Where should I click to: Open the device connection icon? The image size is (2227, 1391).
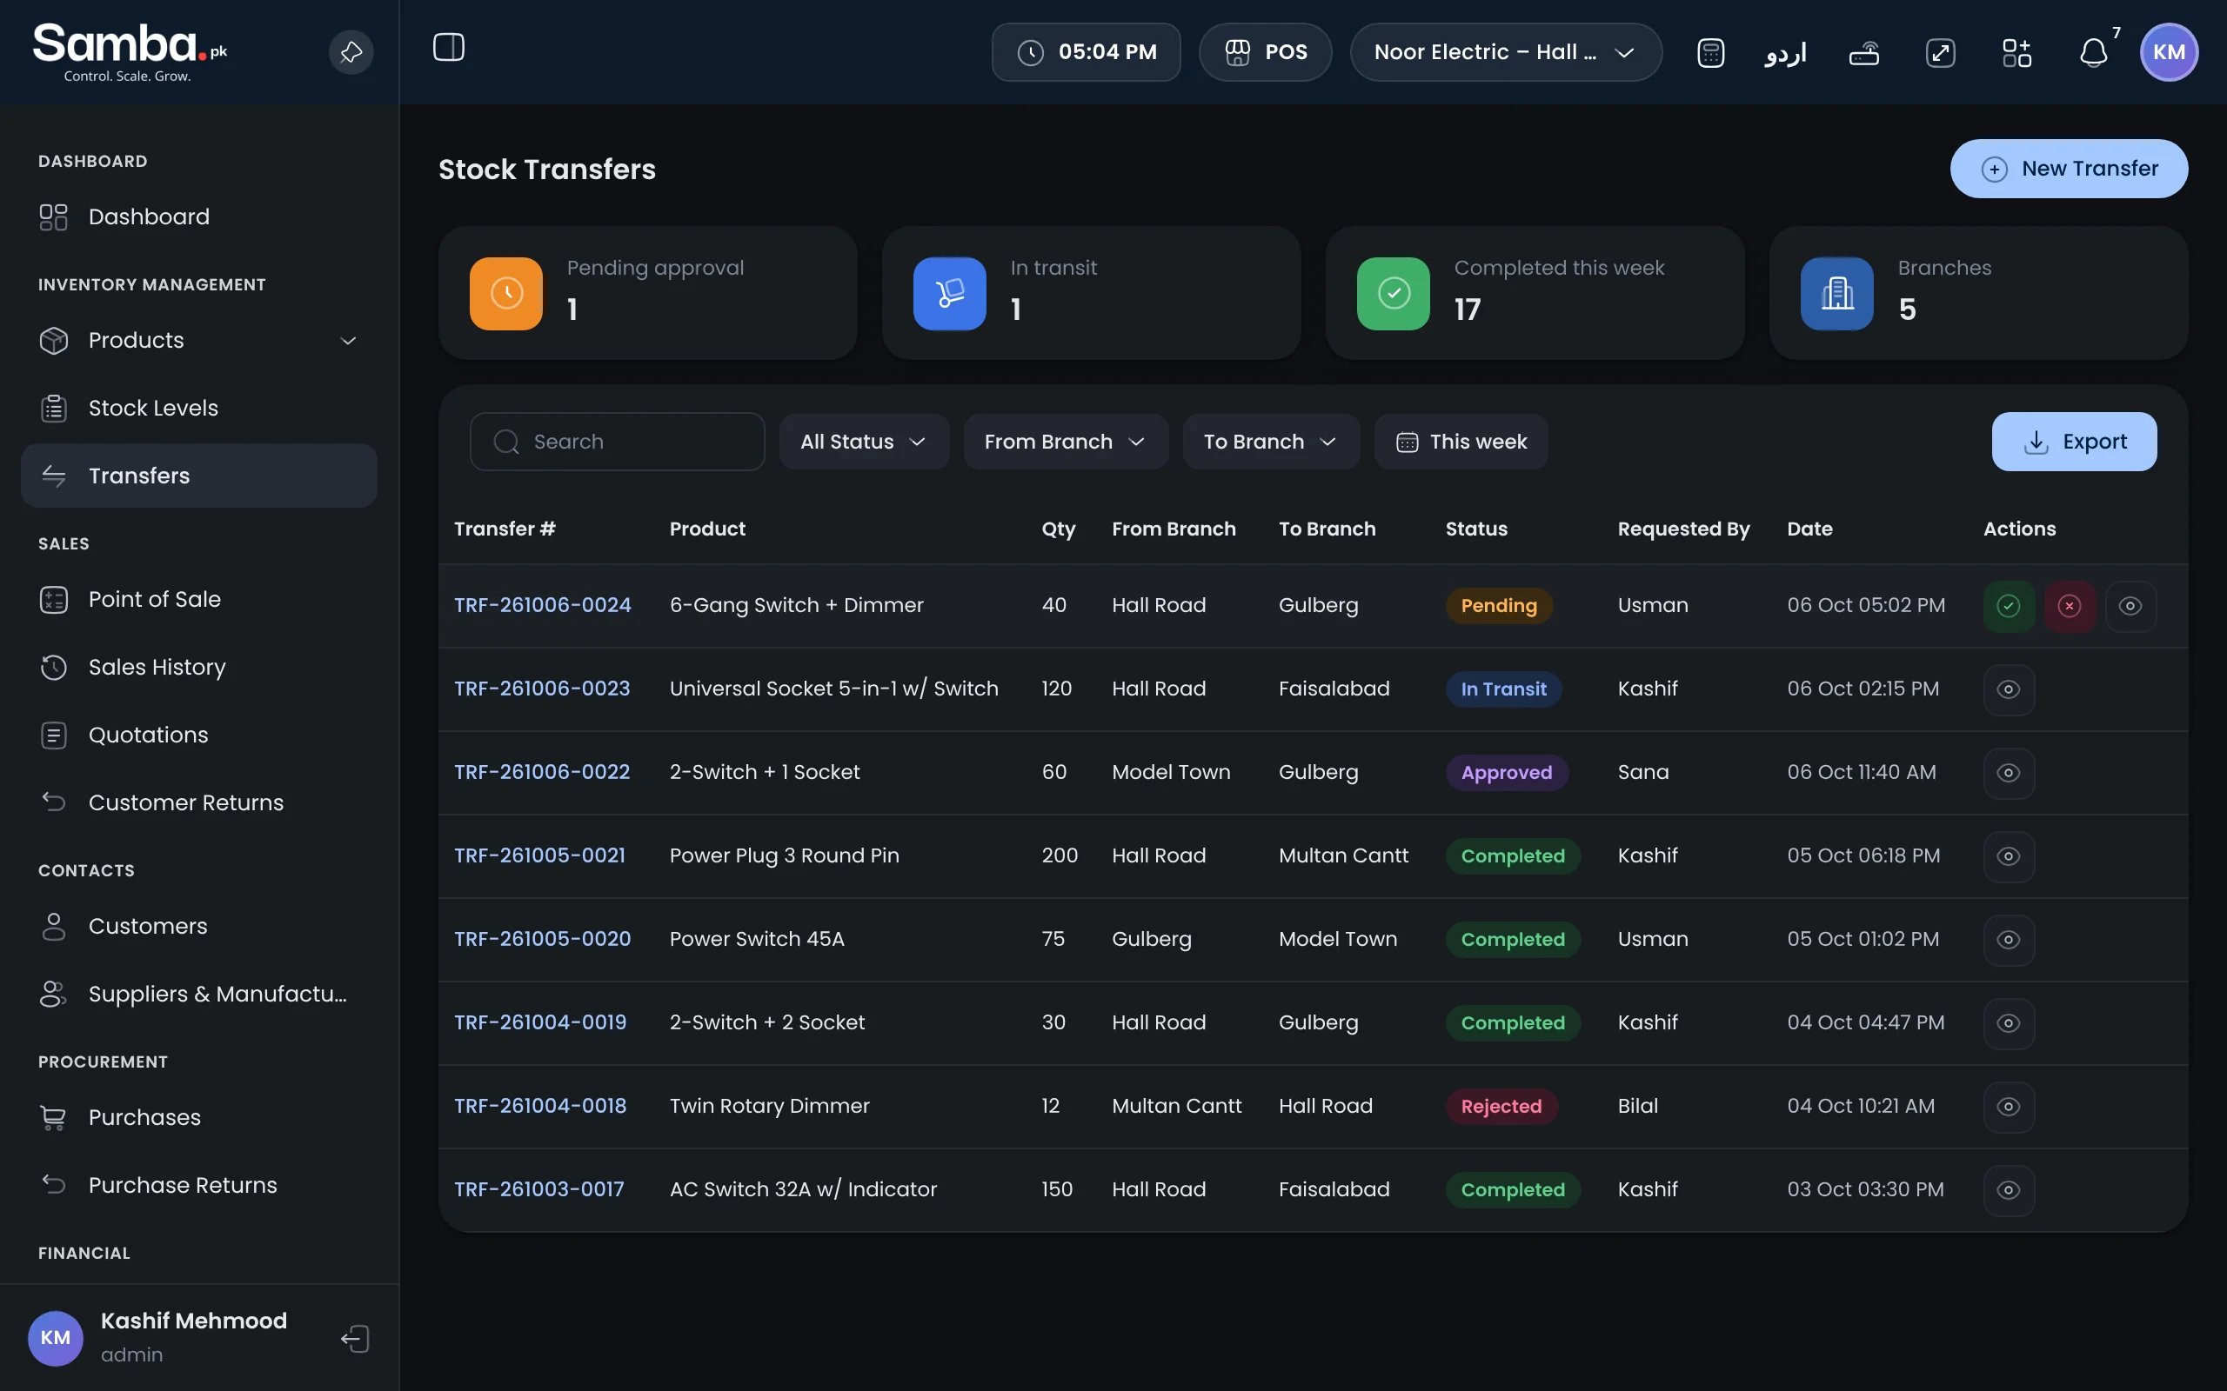click(x=1864, y=52)
